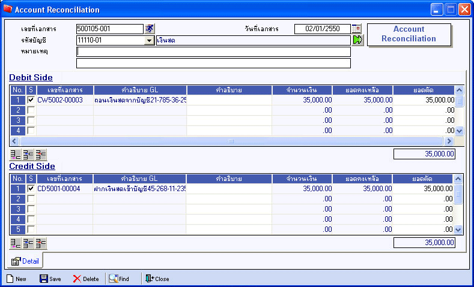Image resolution: width=474 pixels, height=287 pixels.
Task: Minimize the Account Reconciliation window
Action: 436,10
